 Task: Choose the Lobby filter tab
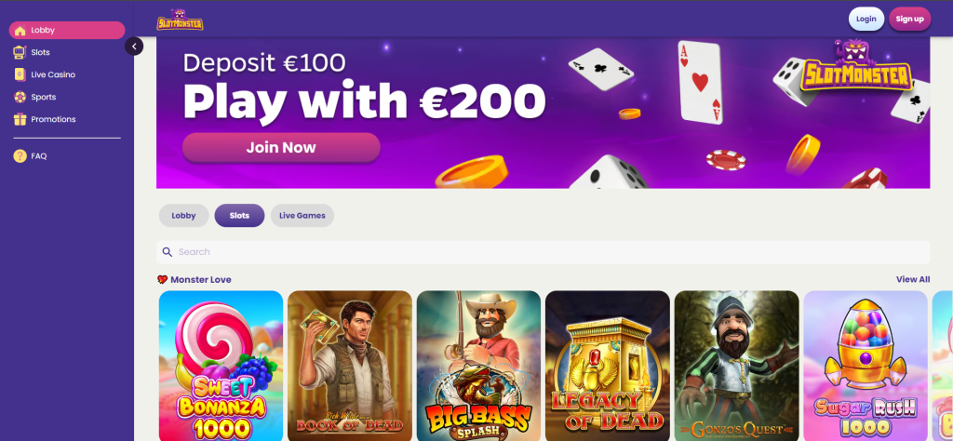(x=183, y=216)
